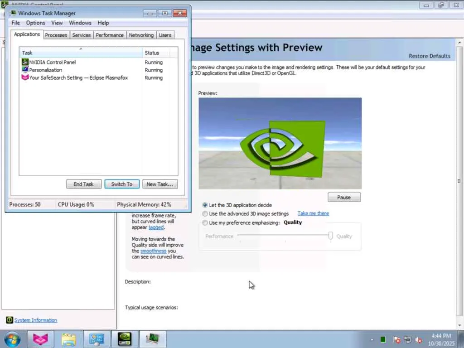Switch to NVIDIA Control Panel taskbar icon
This screenshot has width=464, height=348.
125,339
